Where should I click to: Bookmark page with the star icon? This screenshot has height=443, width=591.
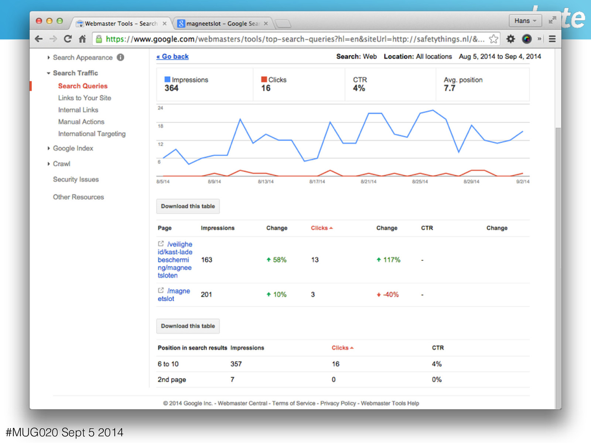click(x=493, y=39)
